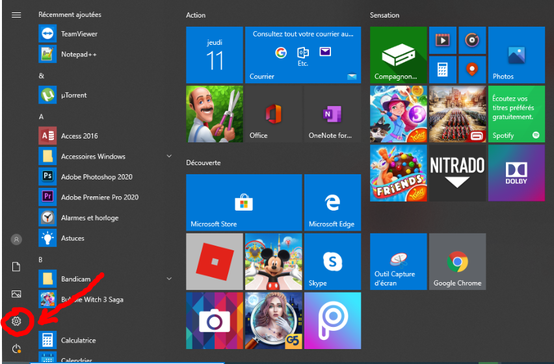Open Settings via the gear icon
Image resolution: width=554 pixels, height=364 pixels.
click(16, 321)
